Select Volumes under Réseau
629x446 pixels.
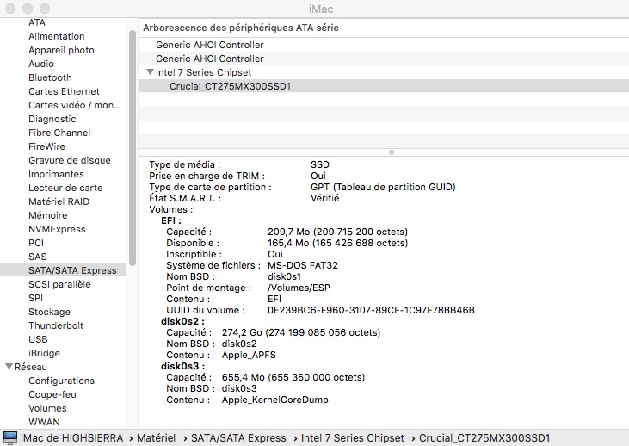(47, 408)
